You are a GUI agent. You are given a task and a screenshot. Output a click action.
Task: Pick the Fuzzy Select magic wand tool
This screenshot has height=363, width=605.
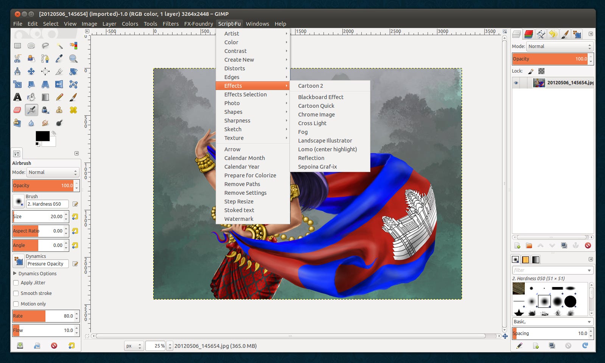coord(59,46)
